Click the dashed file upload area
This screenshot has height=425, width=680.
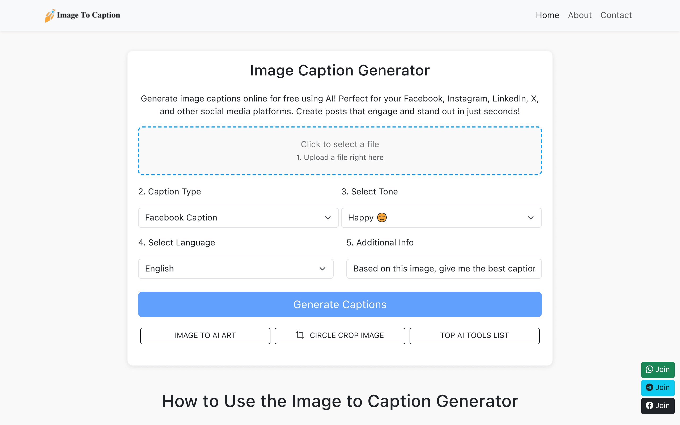coord(340,151)
